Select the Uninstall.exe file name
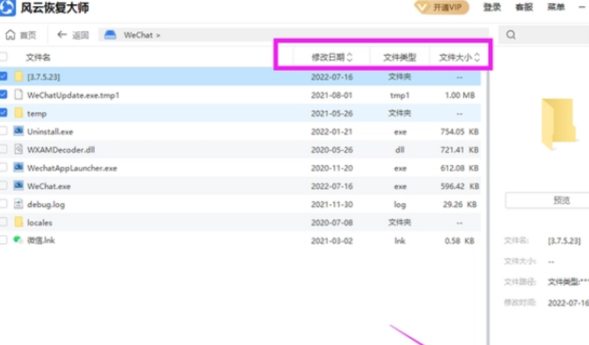Image resolution: width=589 pixels, height=345 pixels. (x=50, y=131)
